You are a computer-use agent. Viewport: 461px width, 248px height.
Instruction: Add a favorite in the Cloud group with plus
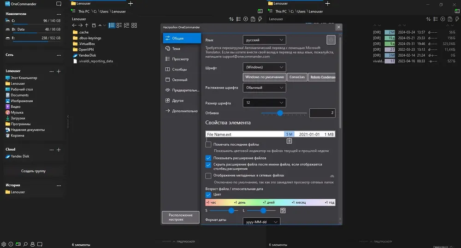59,149
